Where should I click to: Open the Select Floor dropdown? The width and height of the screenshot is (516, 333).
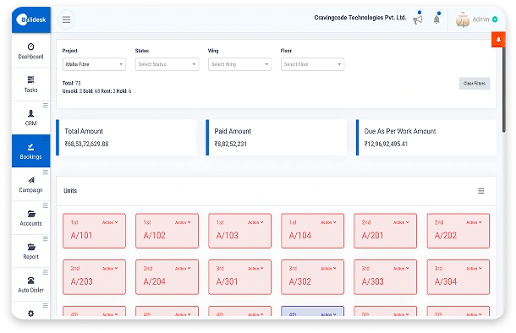(x=312, y=64)
